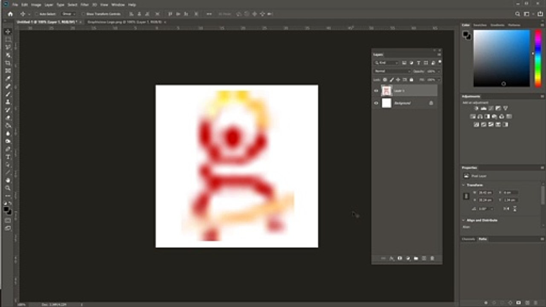The image size is (546, 307).
Task: Select the Crop tool
Action: tap(8, 63)
